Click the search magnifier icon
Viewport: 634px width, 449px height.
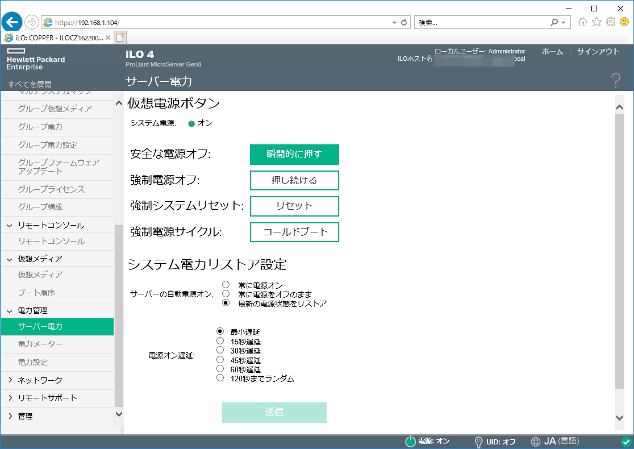554,23
